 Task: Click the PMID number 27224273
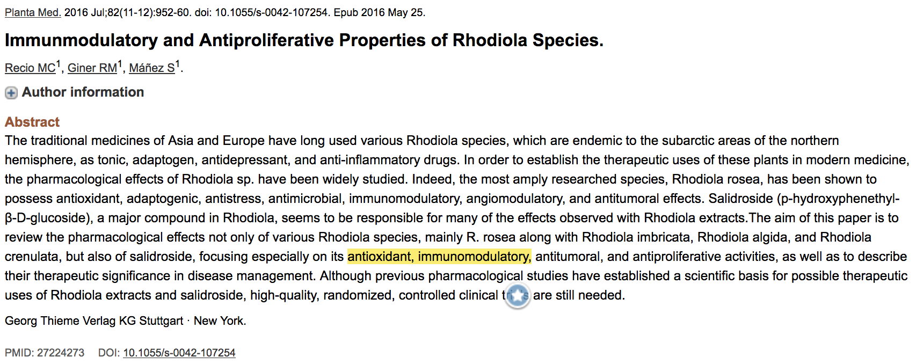tap(61, 353)
